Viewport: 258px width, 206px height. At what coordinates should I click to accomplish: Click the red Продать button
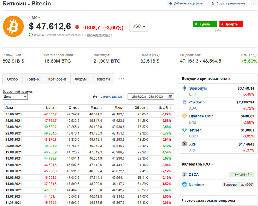pyautogui.click(x=231, y=24)
